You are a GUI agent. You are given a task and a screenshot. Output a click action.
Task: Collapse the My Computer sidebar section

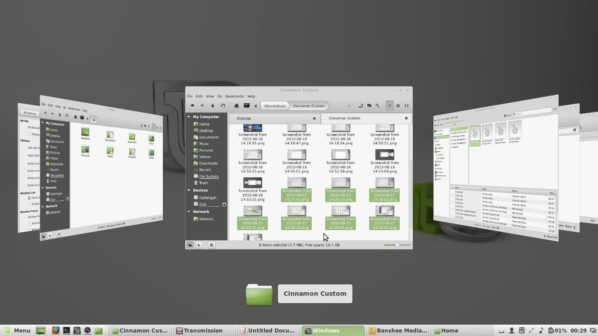tap(189, 116)
